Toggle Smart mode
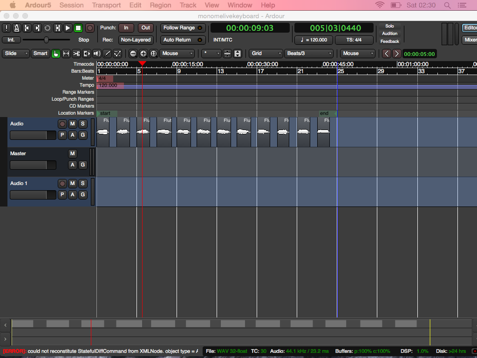Image resolution: width=477 pixels, height=358 pixels. [x=40, y=54]
